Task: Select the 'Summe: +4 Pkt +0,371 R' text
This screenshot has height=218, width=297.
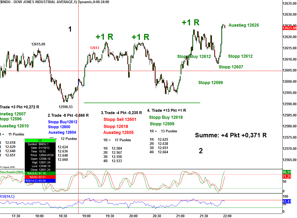Action: pos(231,135)
